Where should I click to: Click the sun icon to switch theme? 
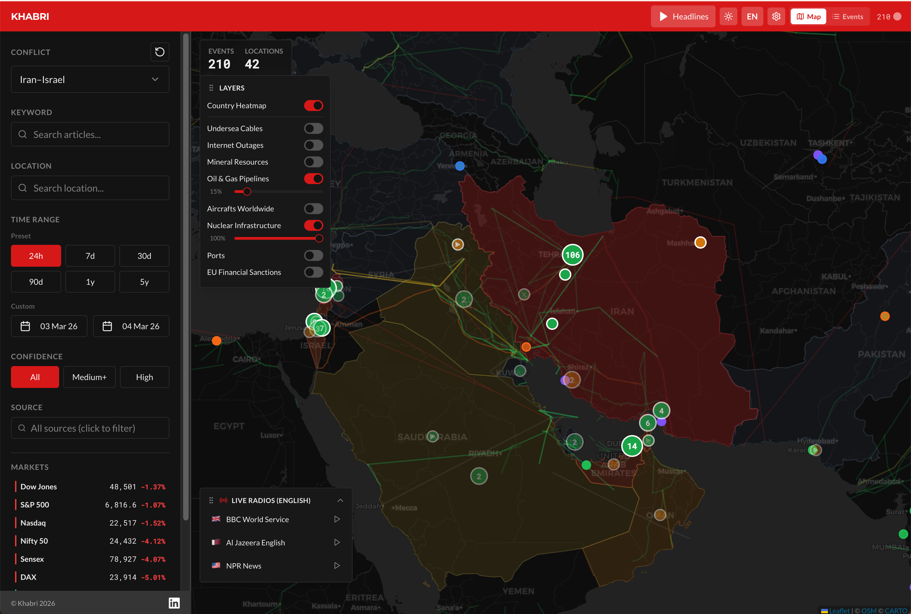(x=729, y=16)
